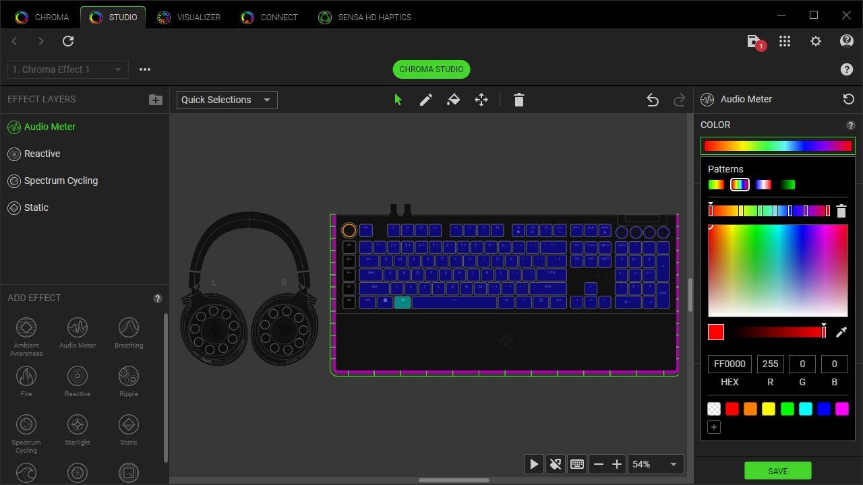This screenshot has width=863, height=485.
Task: Switch to the VISUALIZER tab
Action: pos(189,18)
